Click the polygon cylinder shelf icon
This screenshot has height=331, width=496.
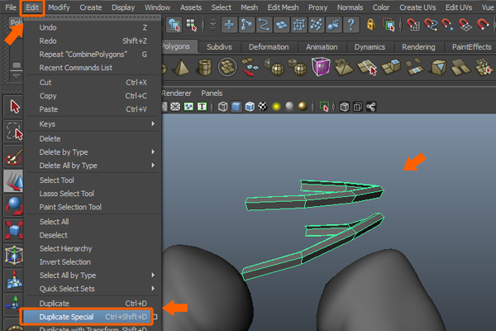tap(205, 67)
